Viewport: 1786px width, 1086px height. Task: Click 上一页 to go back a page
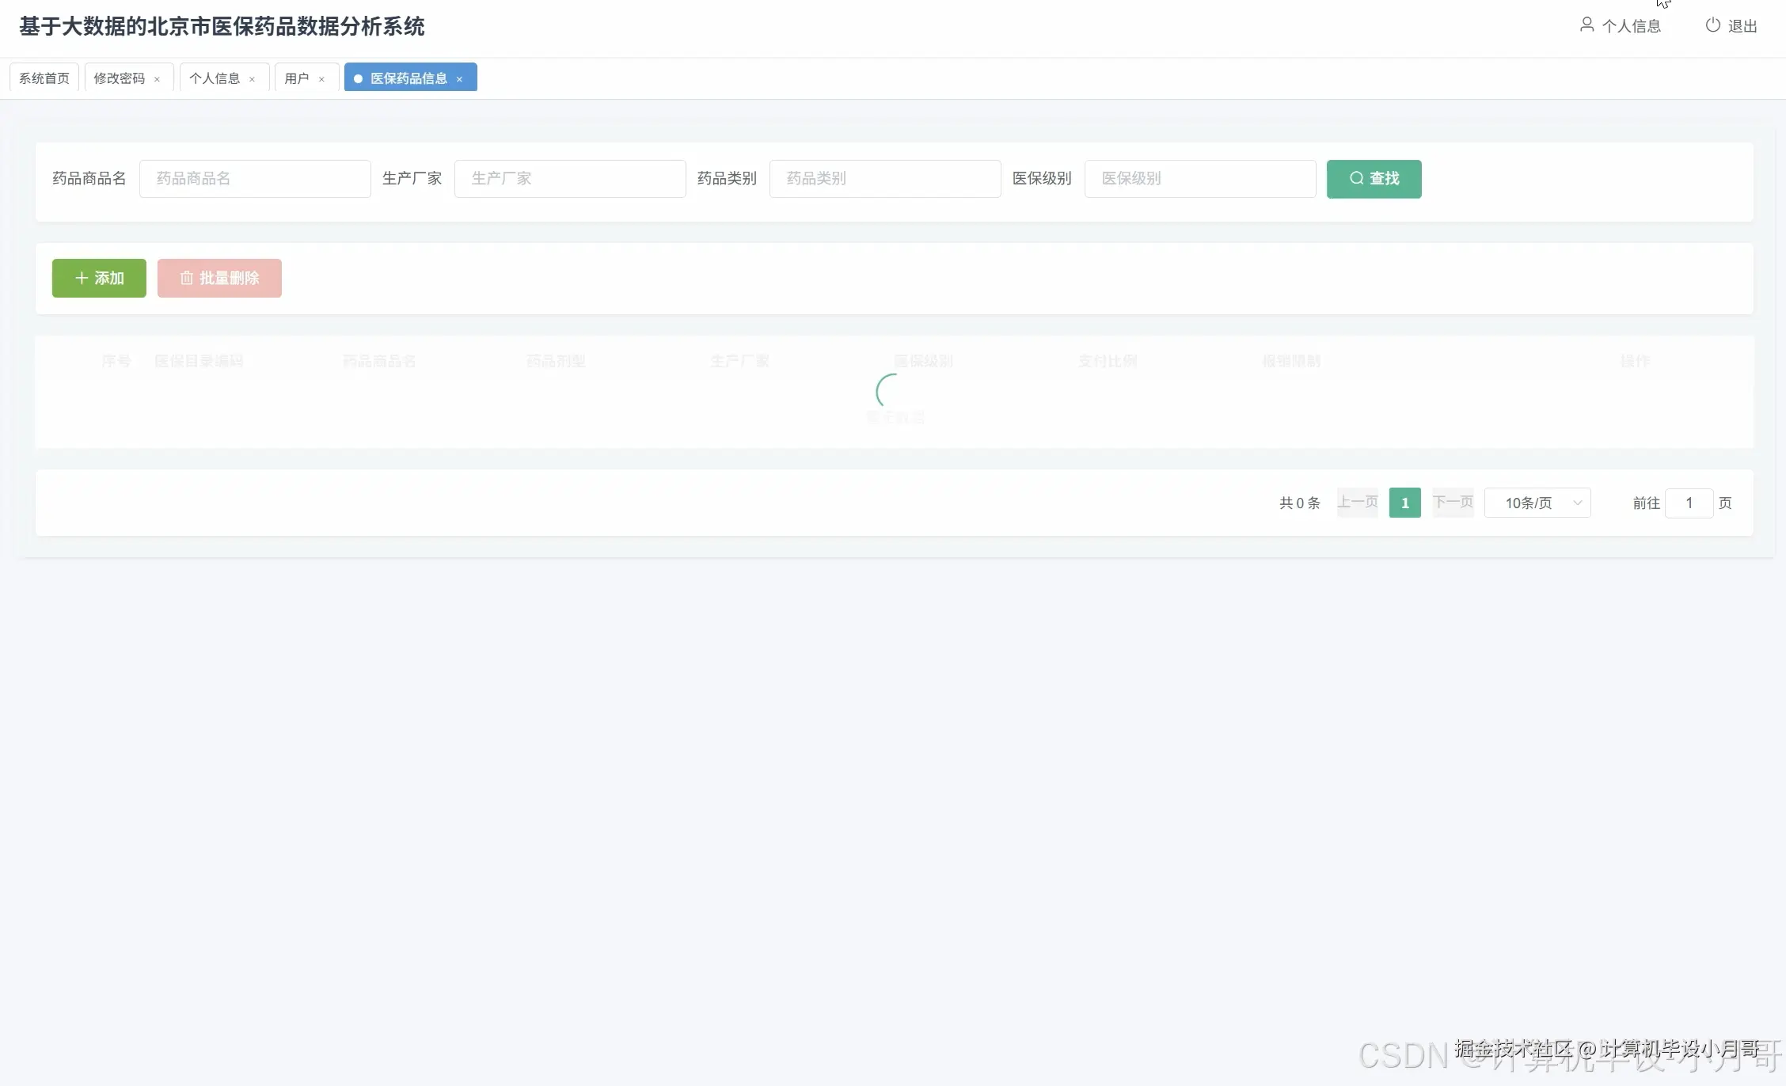(x=1357, y=502)
